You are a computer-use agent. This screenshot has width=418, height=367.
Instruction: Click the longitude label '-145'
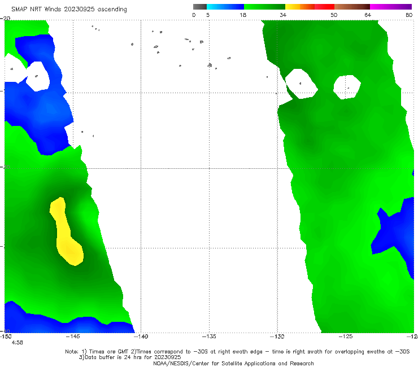73,337
